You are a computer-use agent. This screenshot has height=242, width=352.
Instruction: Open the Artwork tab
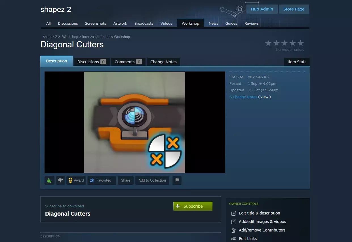120,23
